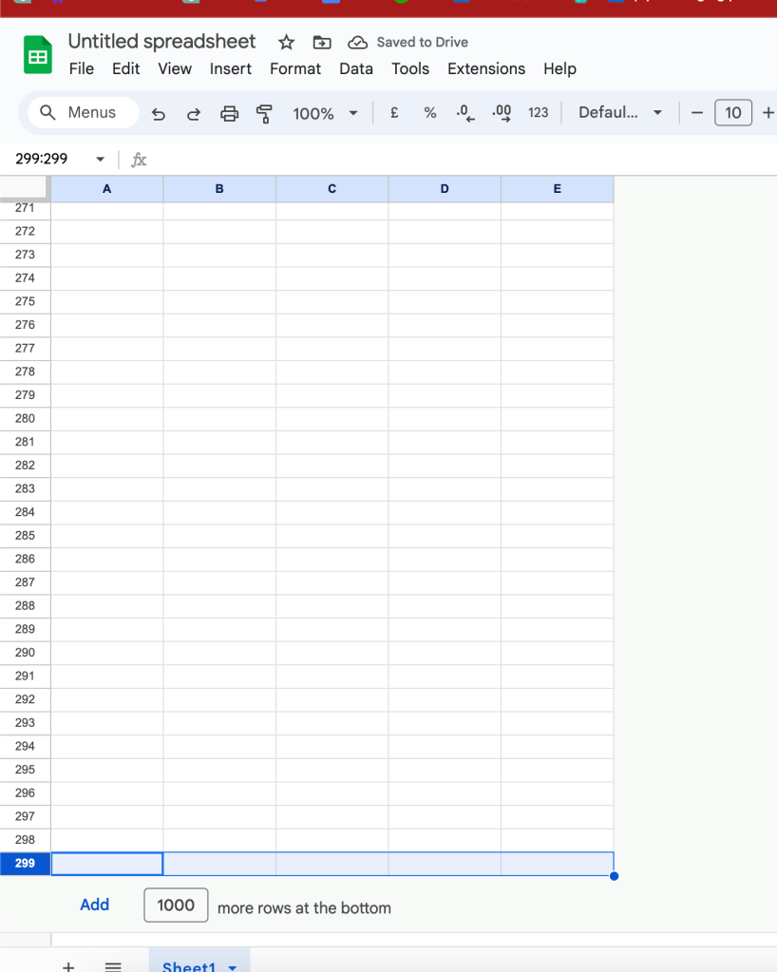777x972 pixels.
Task: Open the all sheets list icon
Action: pyautogui.click(x=113, y=965)
